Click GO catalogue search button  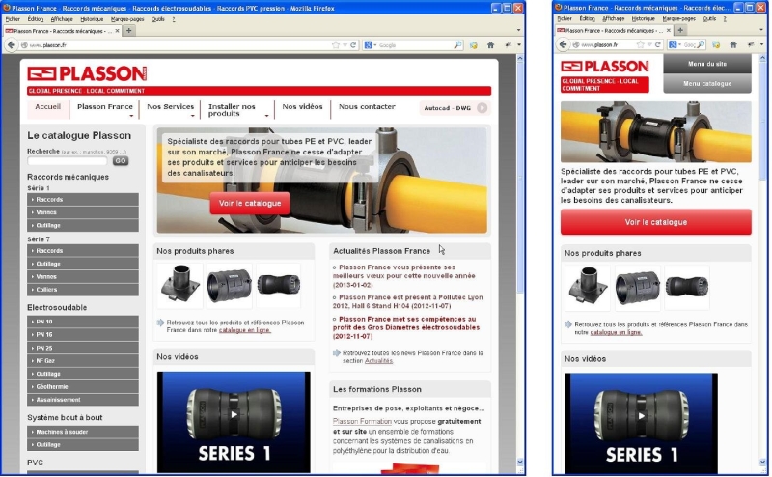tap(121, 161)
